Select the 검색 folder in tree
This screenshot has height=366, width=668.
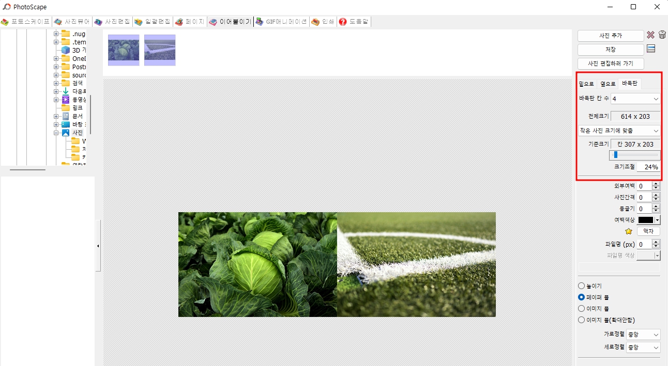[x=72, y=83]
